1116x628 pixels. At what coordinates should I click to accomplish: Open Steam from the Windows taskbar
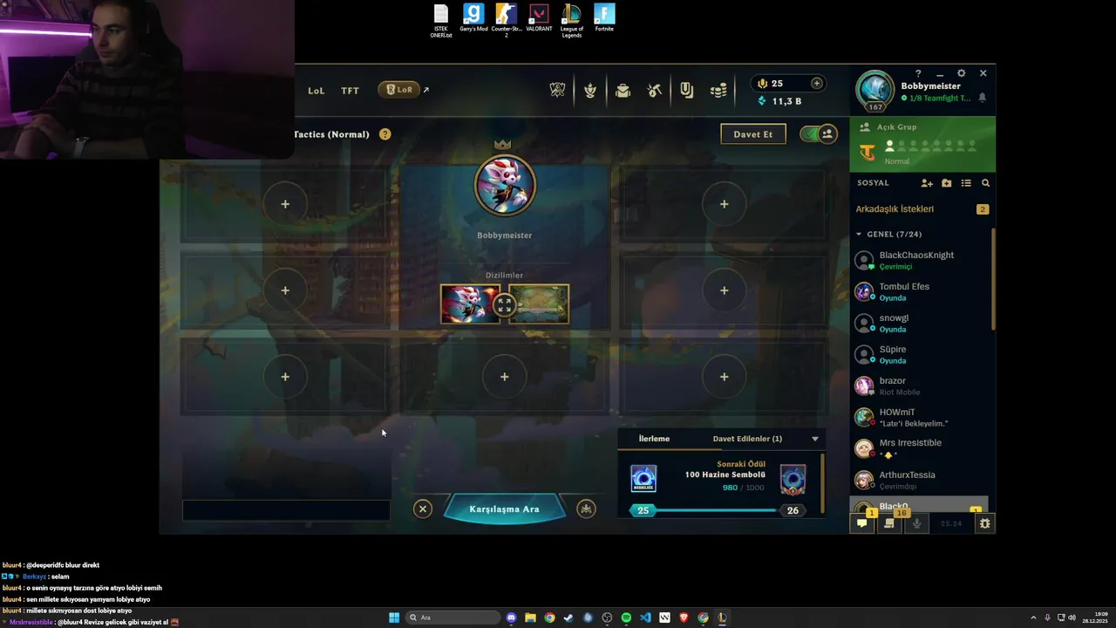click(568, 618)
